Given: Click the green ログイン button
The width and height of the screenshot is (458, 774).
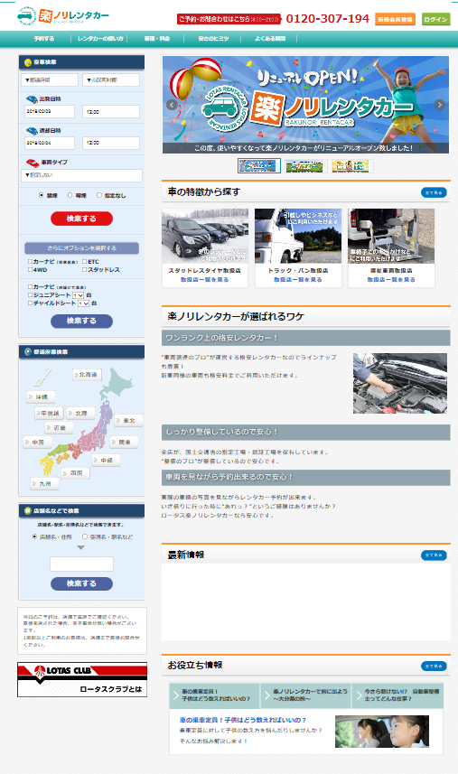Looking at the screenshot, I should point(435,19).
